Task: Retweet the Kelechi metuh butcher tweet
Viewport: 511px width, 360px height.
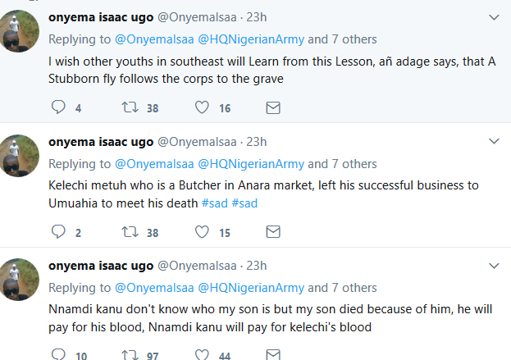Action: (x=128, y=232)
